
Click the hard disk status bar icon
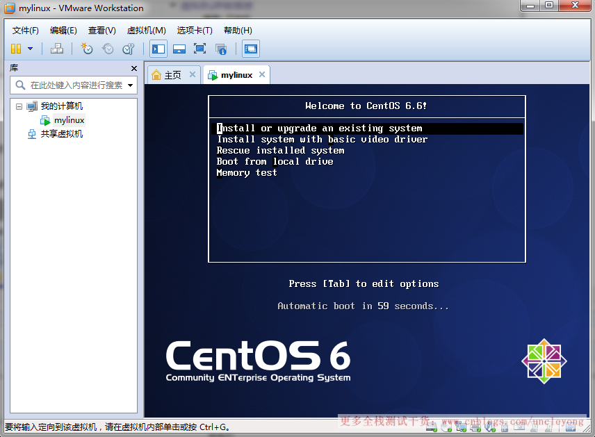coord(432,428)
